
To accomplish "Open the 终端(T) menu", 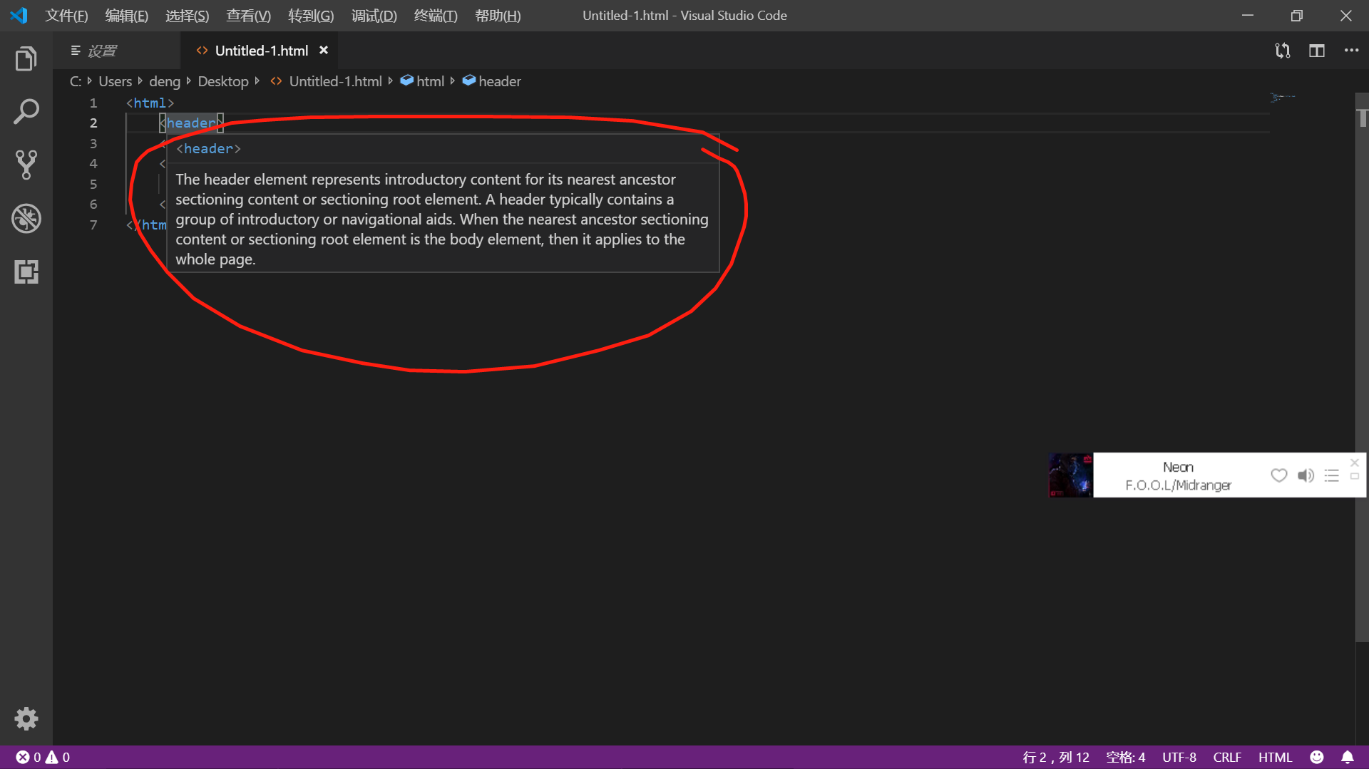I will [436, 16].
